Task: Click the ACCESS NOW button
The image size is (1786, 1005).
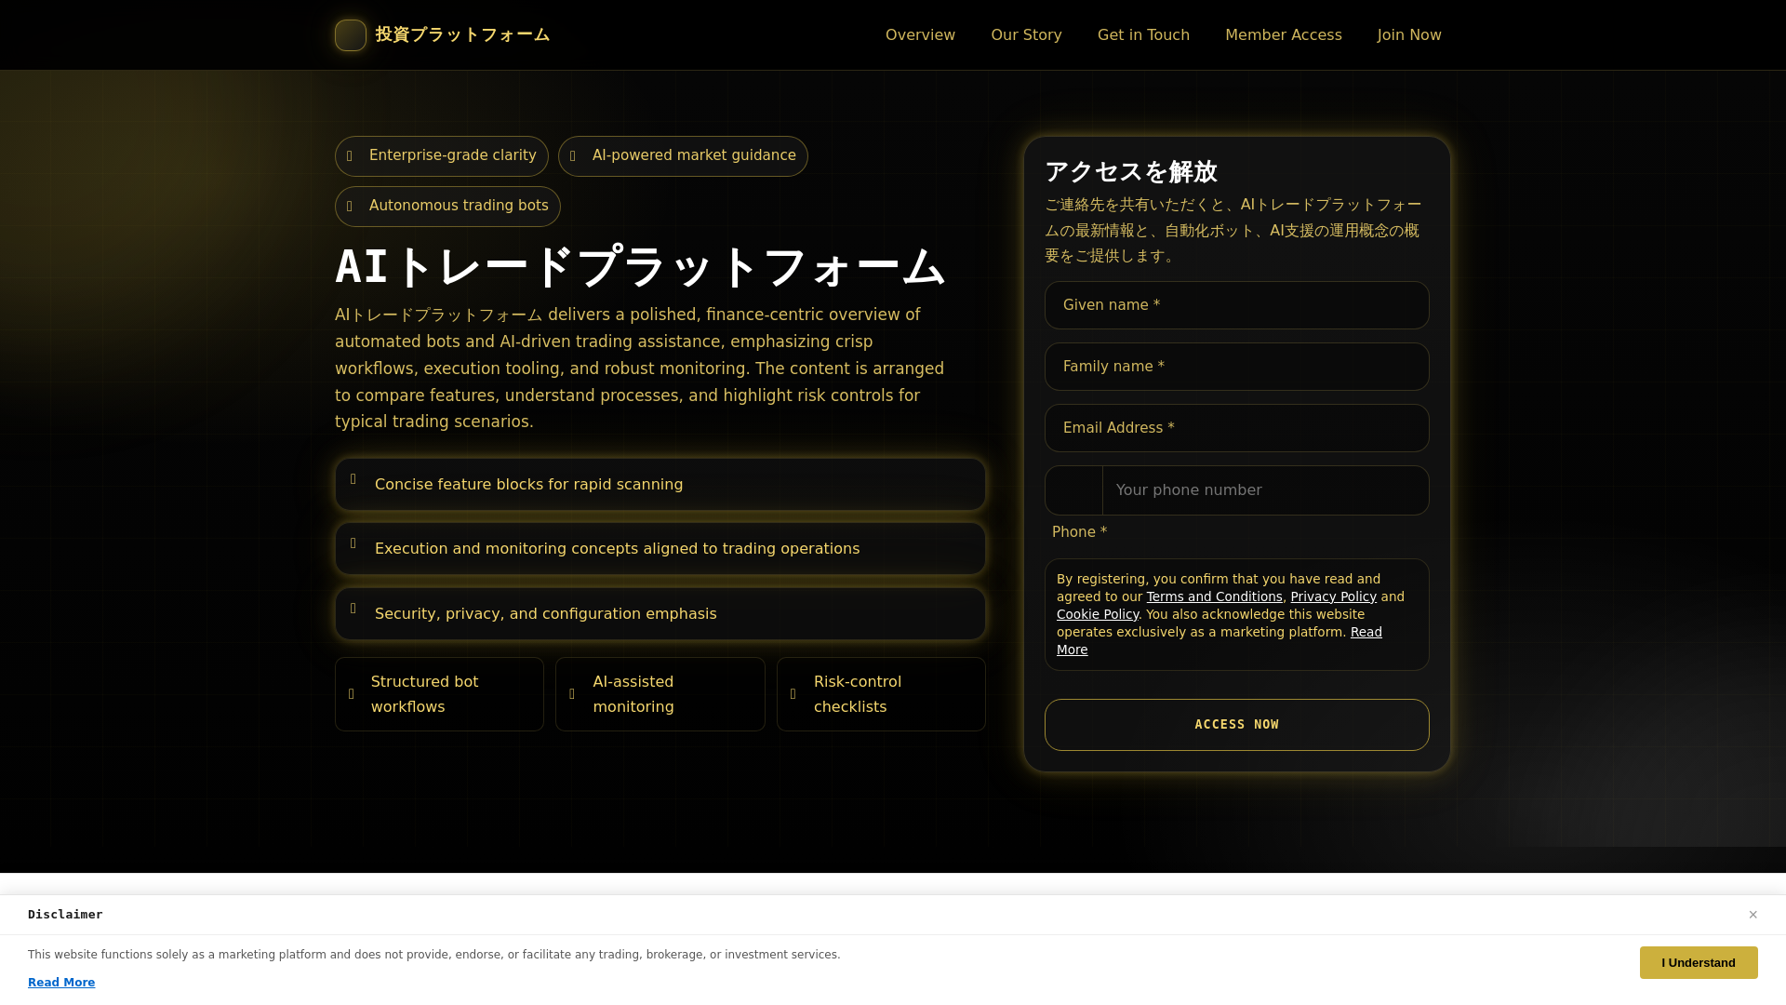Action: coord(1236,725)
